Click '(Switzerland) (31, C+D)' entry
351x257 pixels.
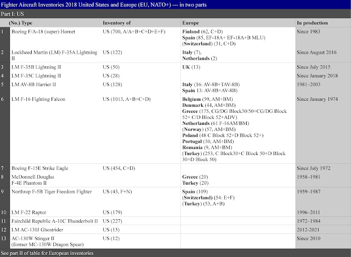click(x=208, y=44)
